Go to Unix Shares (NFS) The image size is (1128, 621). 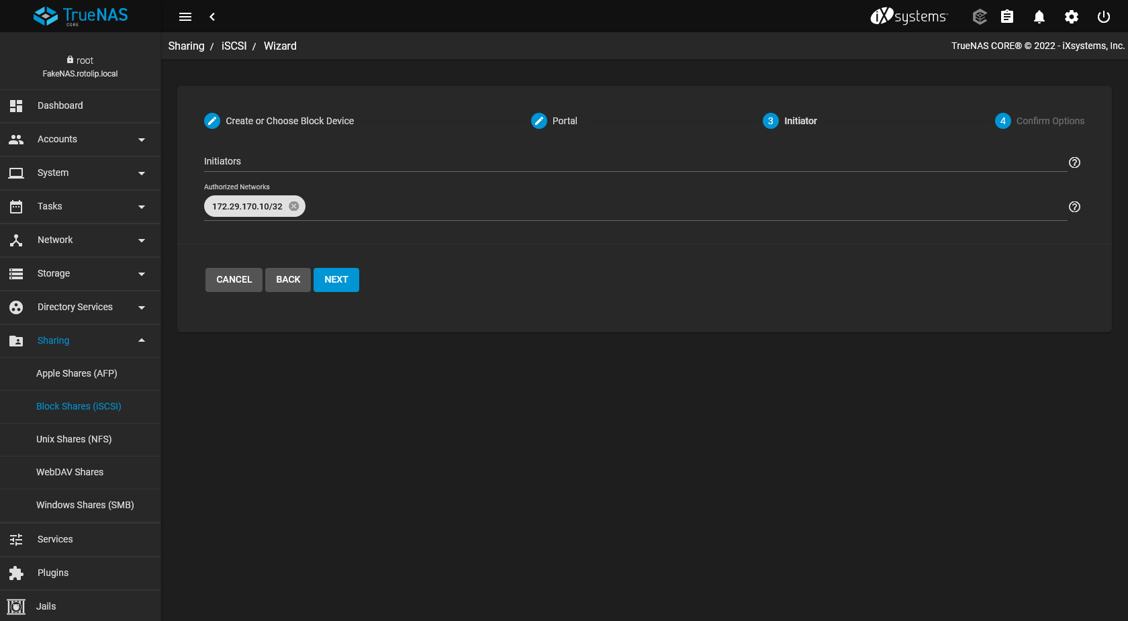tap(74, 439)
